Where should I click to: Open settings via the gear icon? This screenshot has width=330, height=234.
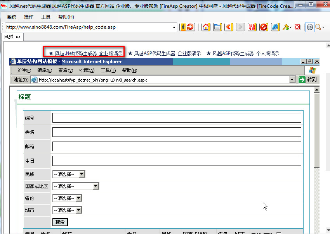pyautogui.click(x=310, y=27)
